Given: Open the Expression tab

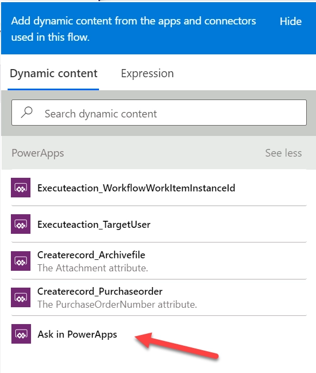Looking at the screenshot, I should coord(147,74).
